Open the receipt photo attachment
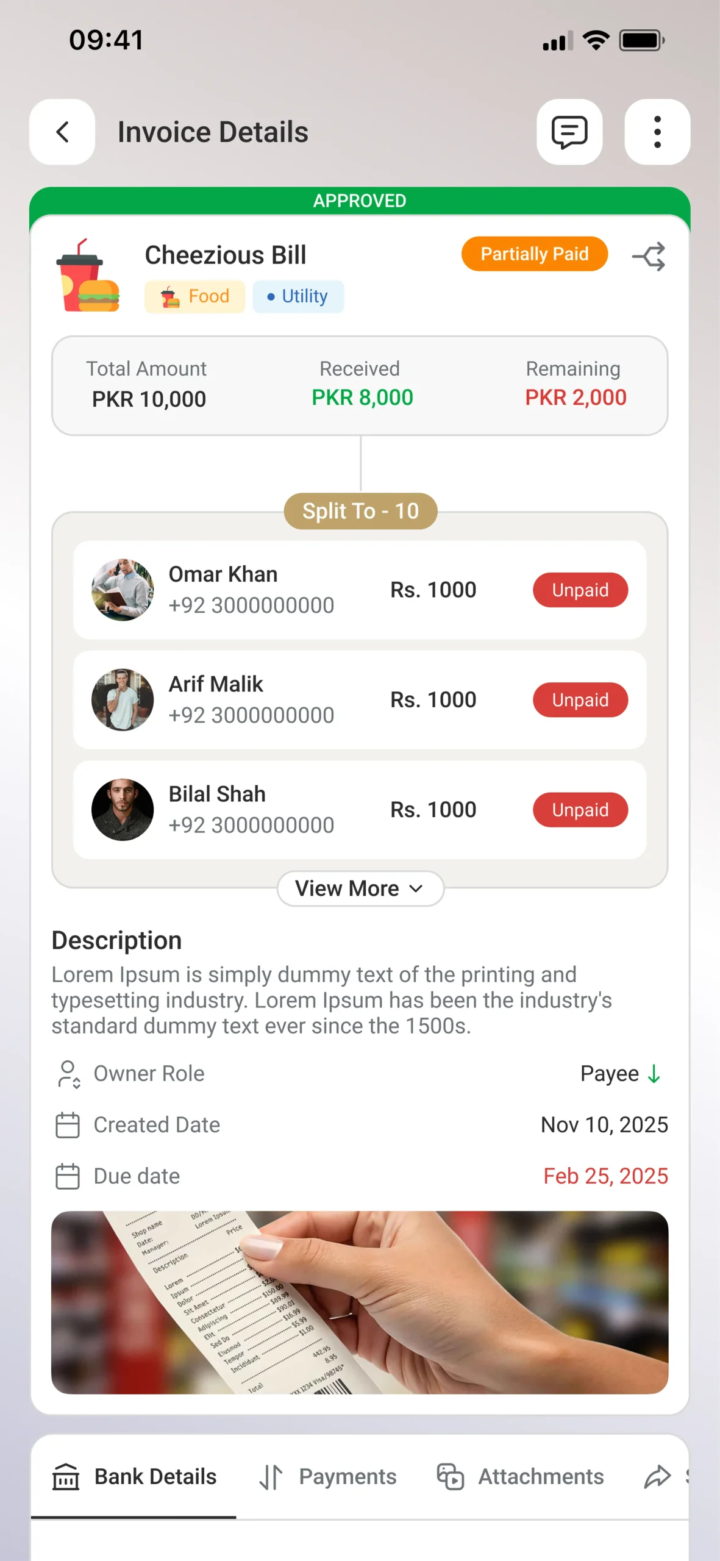The width and height of the screenshot is (720, 1561). [x=360, y=1302]
